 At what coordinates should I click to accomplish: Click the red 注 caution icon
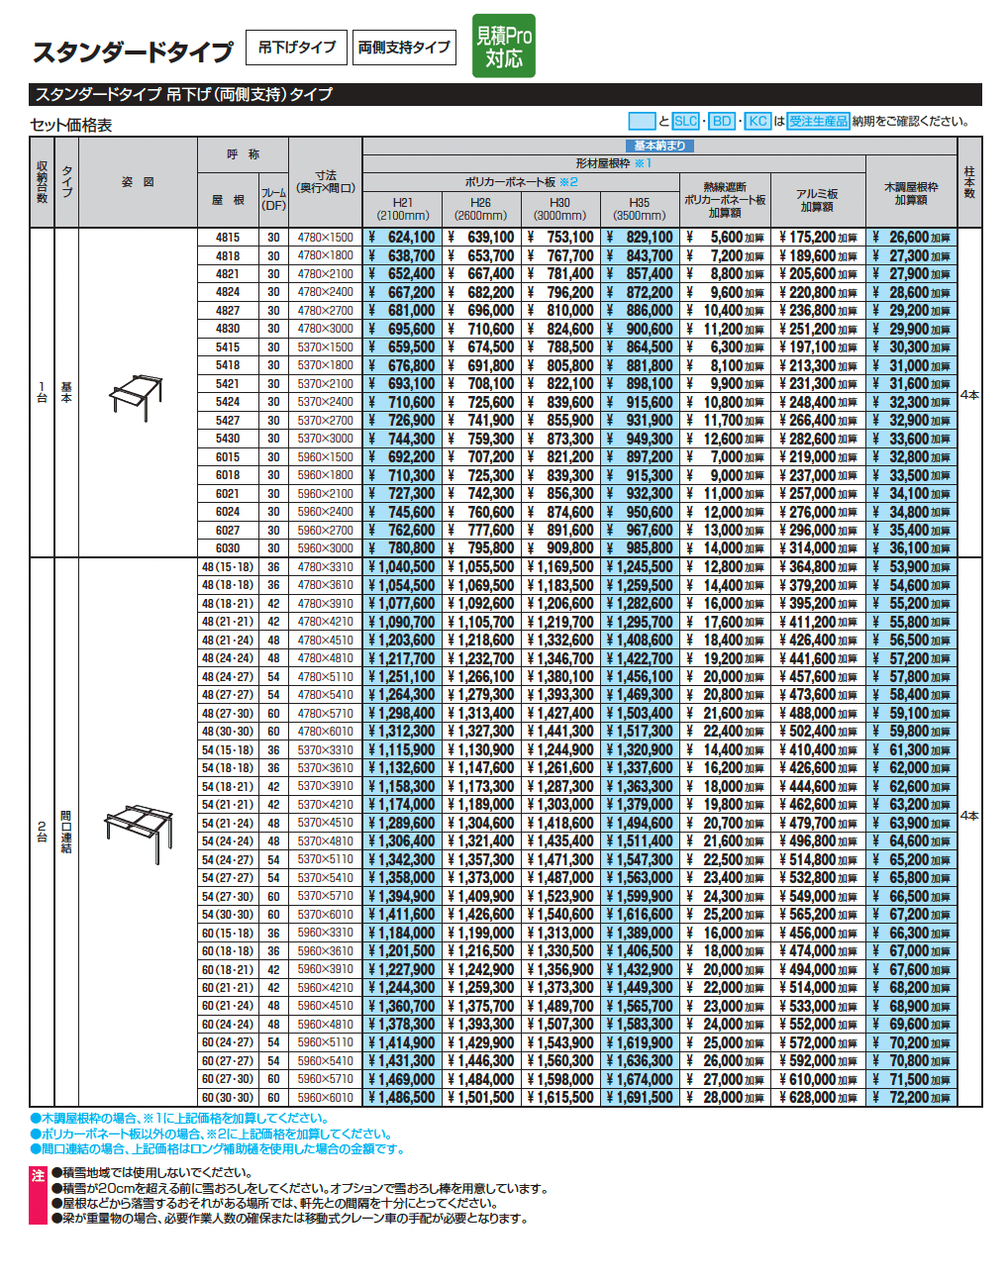pos(39,1175)
